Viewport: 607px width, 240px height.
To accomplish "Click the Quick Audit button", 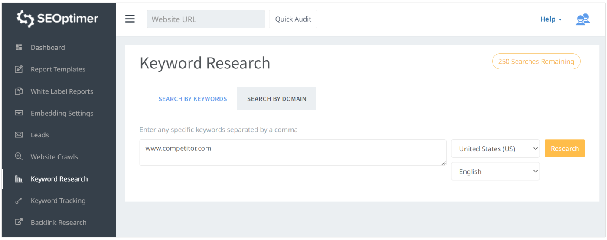I will (x=293, y=19).
